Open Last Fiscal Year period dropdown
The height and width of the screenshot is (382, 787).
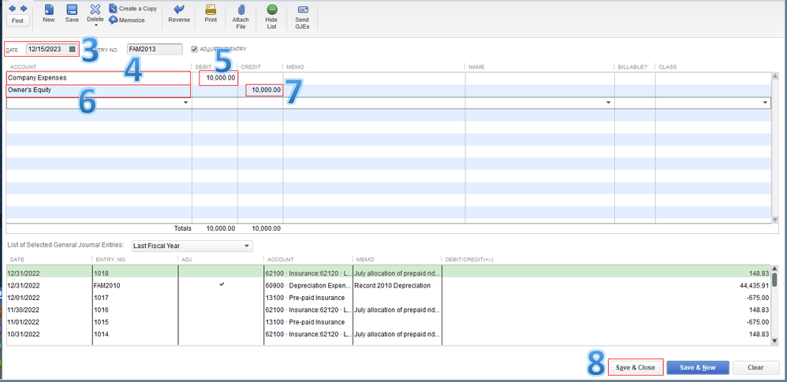[x=192, y=247]
